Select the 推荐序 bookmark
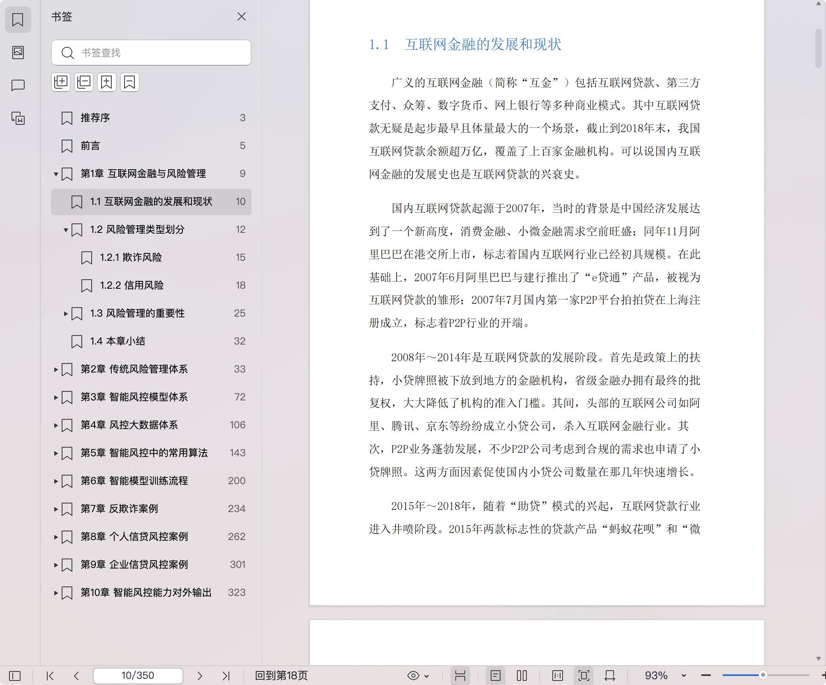826x685 pixels. pos(151,118)
